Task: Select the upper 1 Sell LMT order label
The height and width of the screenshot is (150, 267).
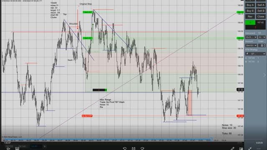Action: tap(88, 12)
